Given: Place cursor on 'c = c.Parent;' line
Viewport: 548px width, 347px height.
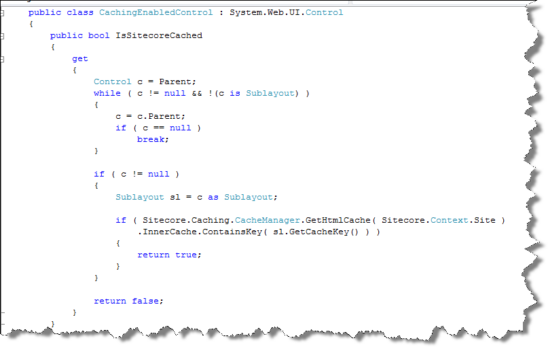Looking at the screenshot, I should 150,116.
